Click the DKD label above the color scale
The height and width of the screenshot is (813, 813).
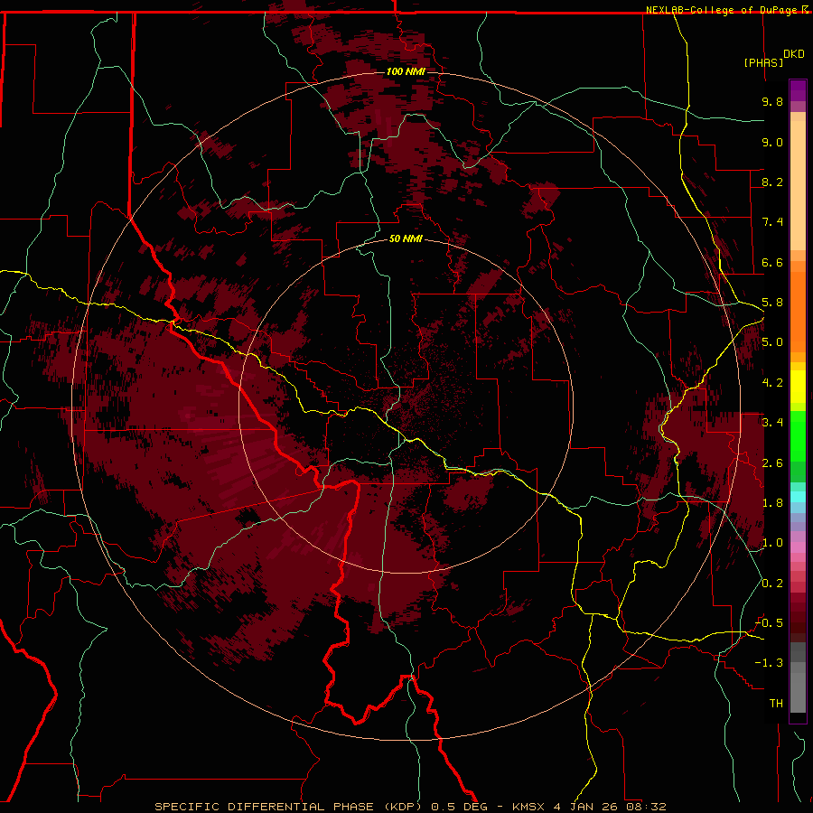pyautogui.click(x=794, y=54)
